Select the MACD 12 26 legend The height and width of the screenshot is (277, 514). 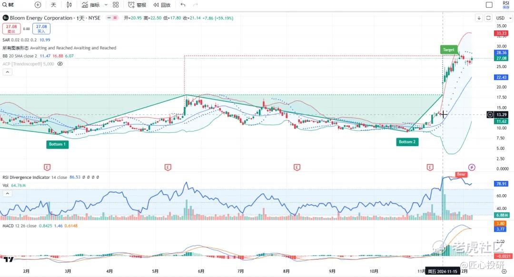click(x=40, y=226)
